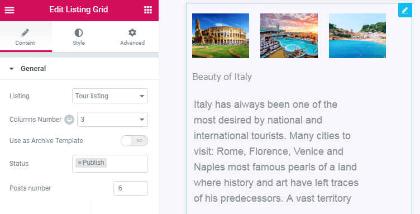Click the Edit Listing Grid header title

pos(79,9)
